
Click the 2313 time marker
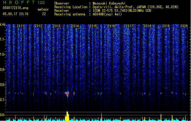pos(57,26)
